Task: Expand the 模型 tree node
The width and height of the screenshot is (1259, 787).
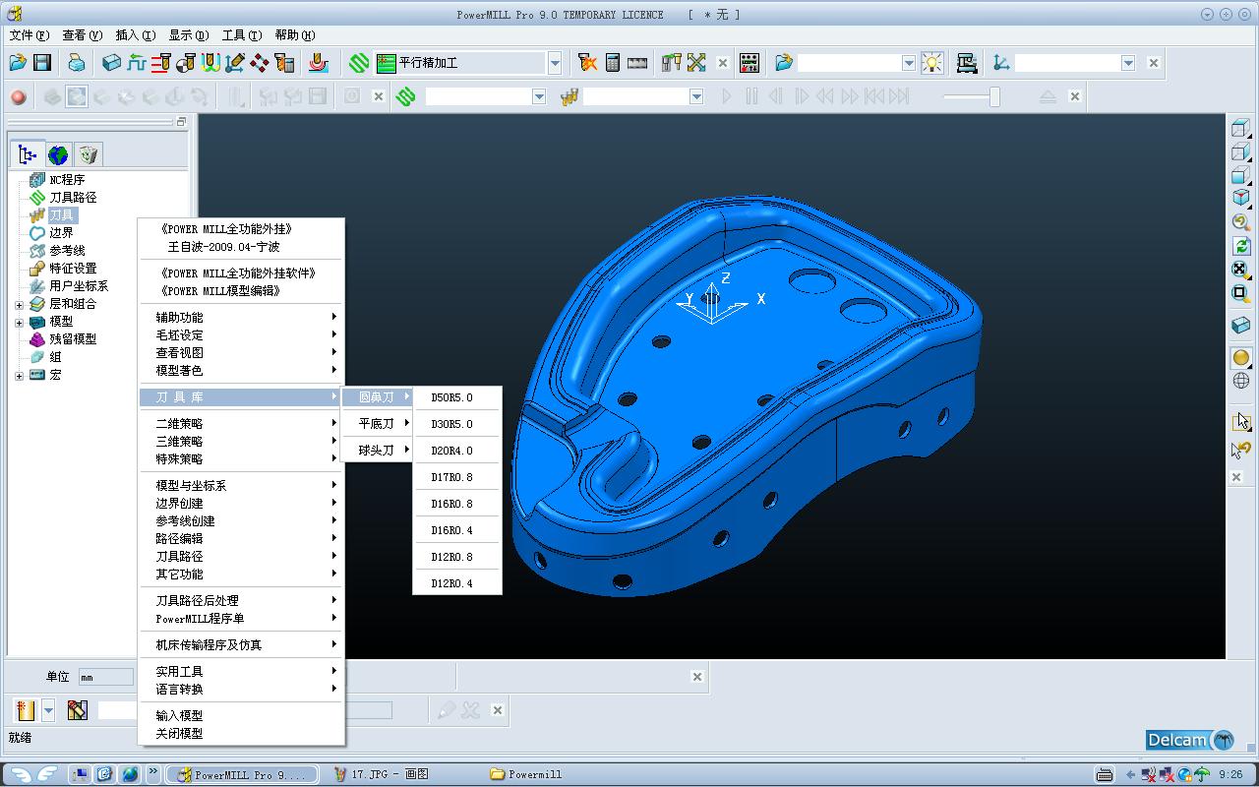Action: click(19, 322)
